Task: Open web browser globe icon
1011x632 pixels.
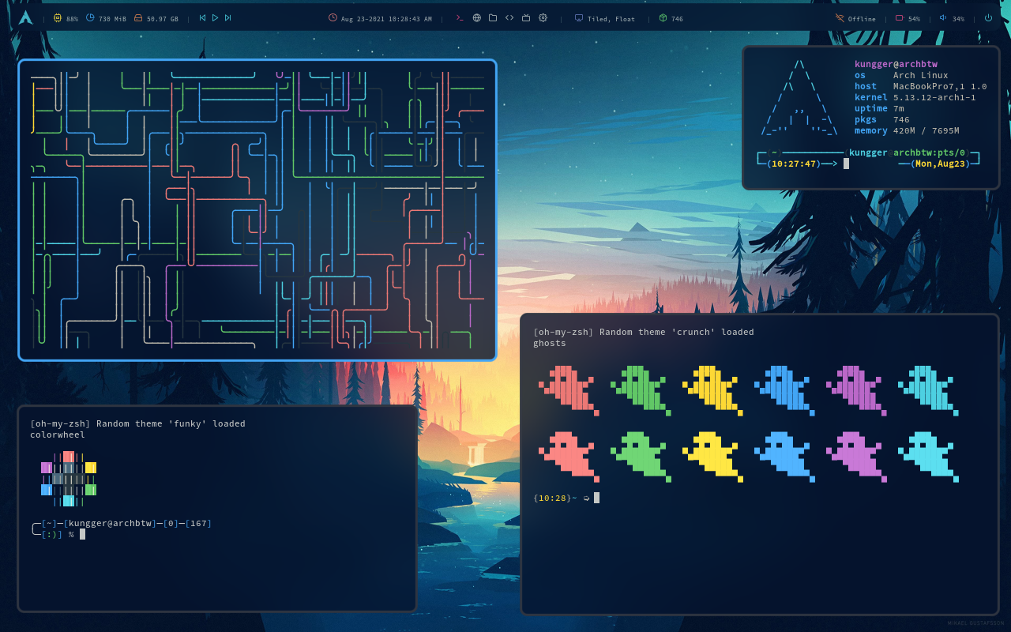Action: [476, 17]
